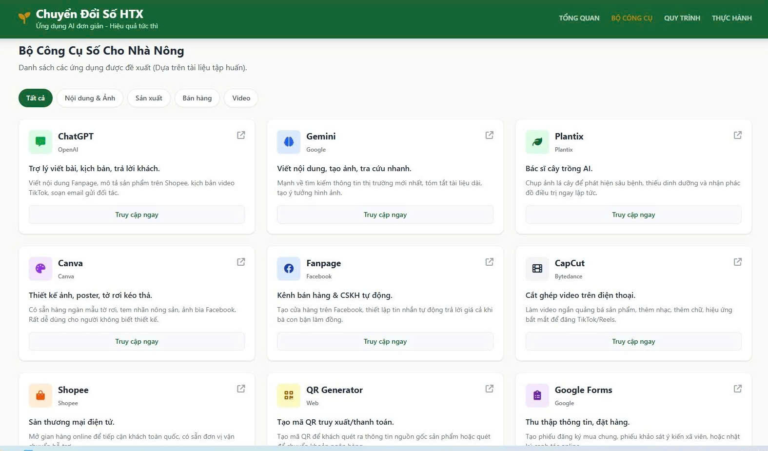Viewport: 768px width, 451px height.
Task: Filter tools by "Nội dung & Ảnh"
Action: pyautogui.click(x=90, y=98)
